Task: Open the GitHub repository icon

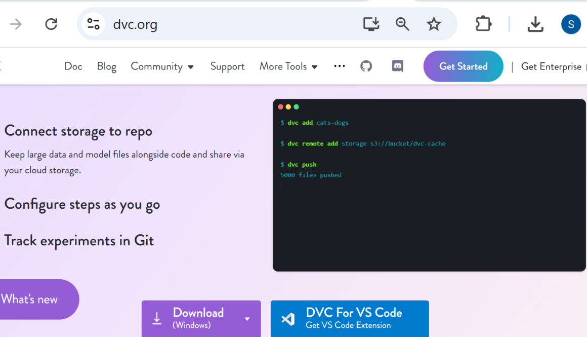Action: [x=366, y=66]
